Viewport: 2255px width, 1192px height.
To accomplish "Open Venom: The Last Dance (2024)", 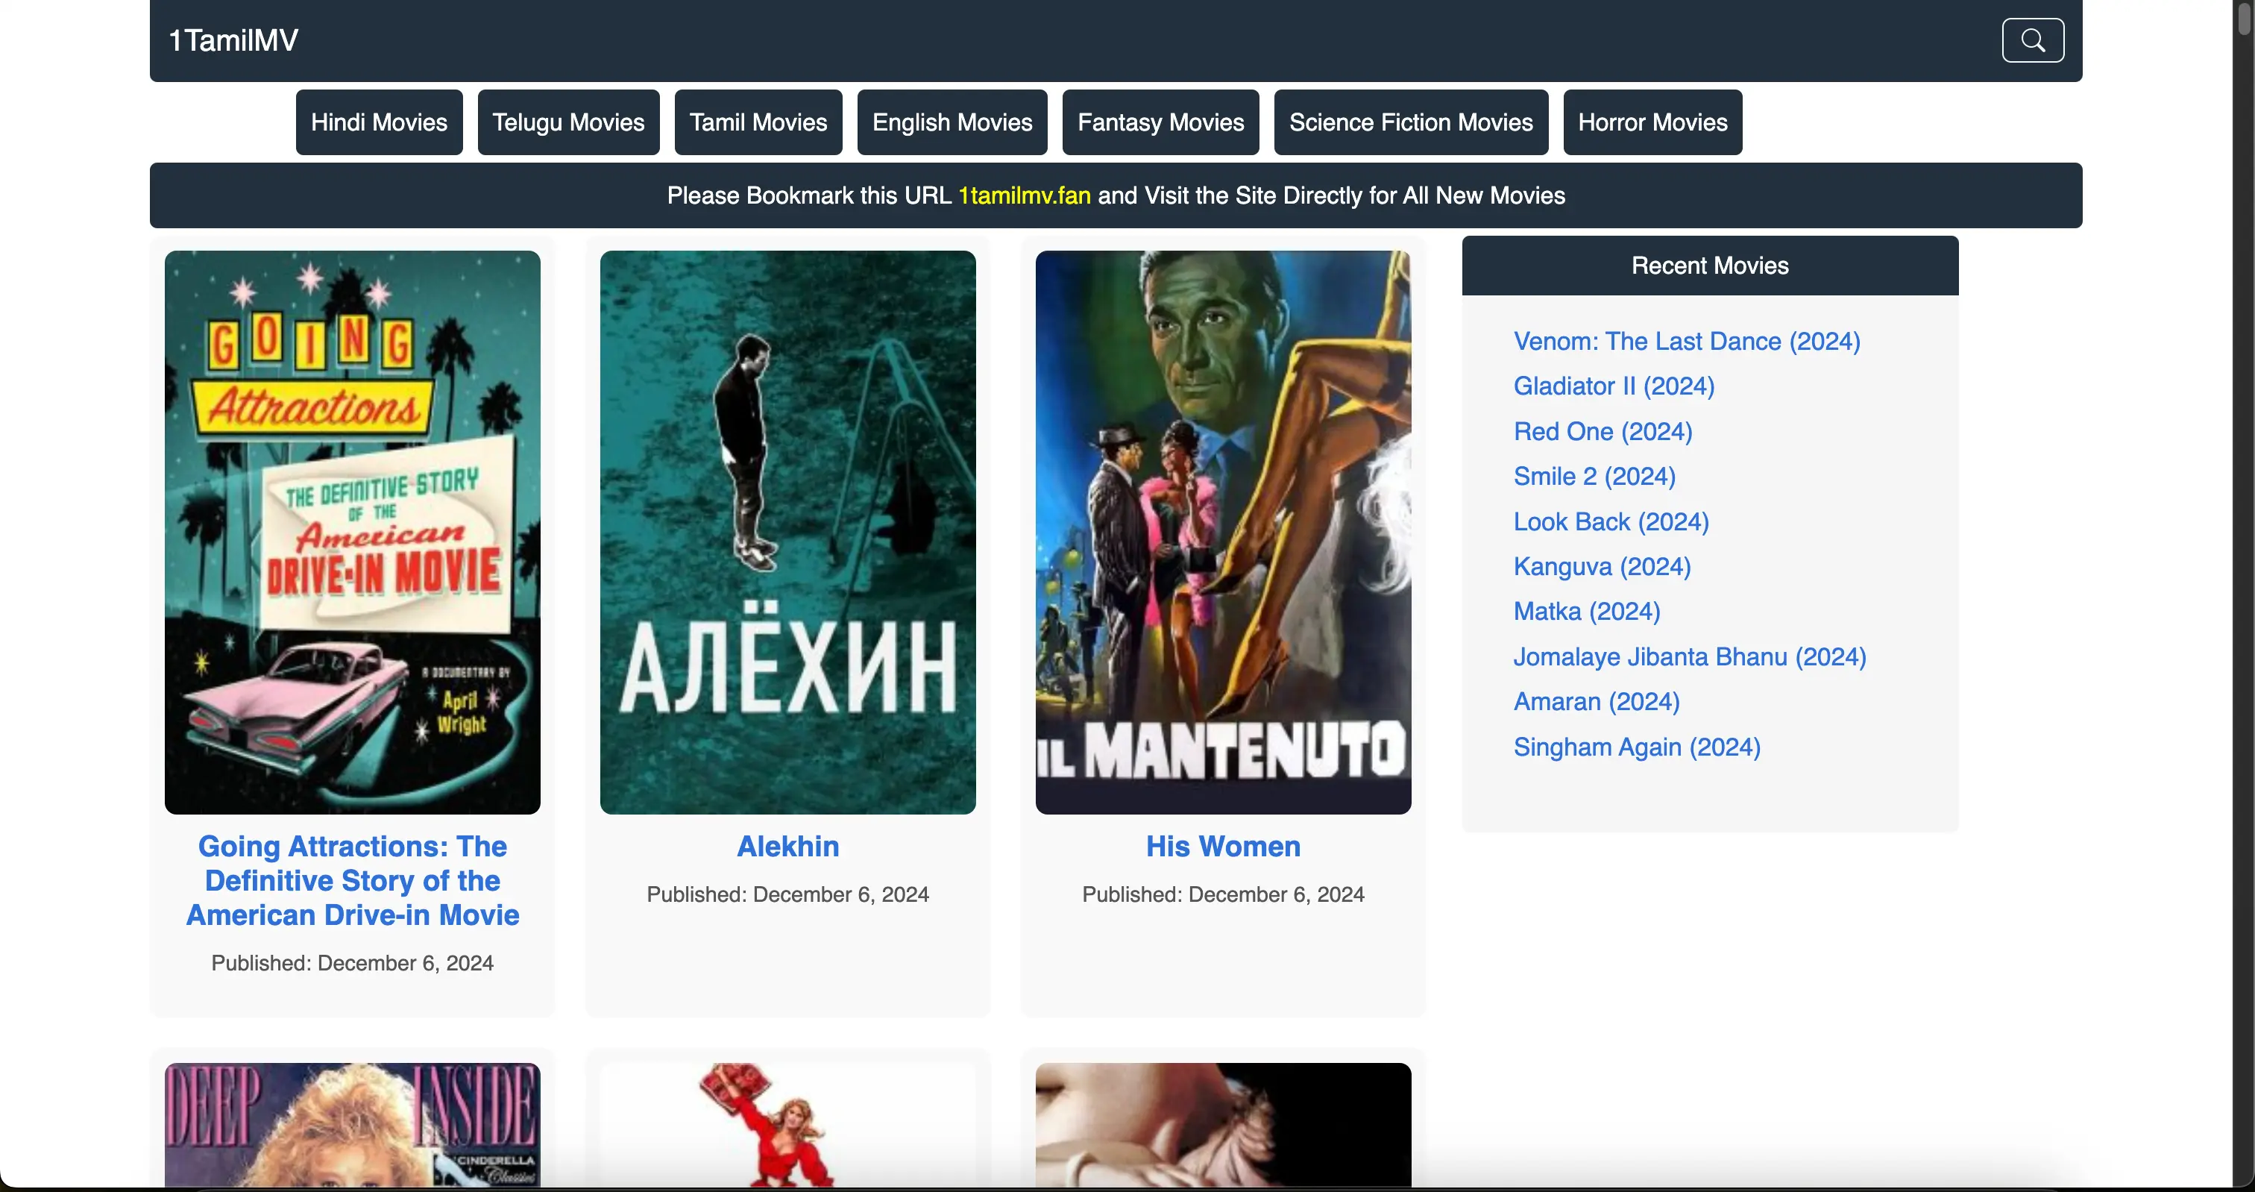I will point(1686,342).
